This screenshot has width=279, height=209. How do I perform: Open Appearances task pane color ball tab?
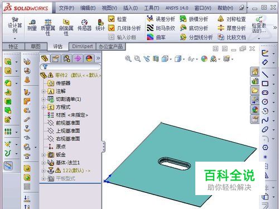pyautogui.click(x=254, y=110)
